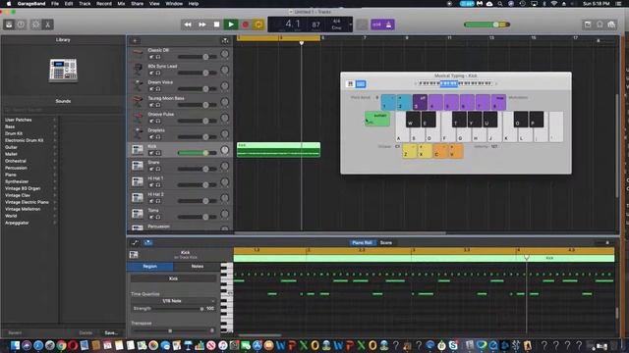629x353 pixels.
Task: Expand Vintage Electric Piano category
Action: [55, 202]
